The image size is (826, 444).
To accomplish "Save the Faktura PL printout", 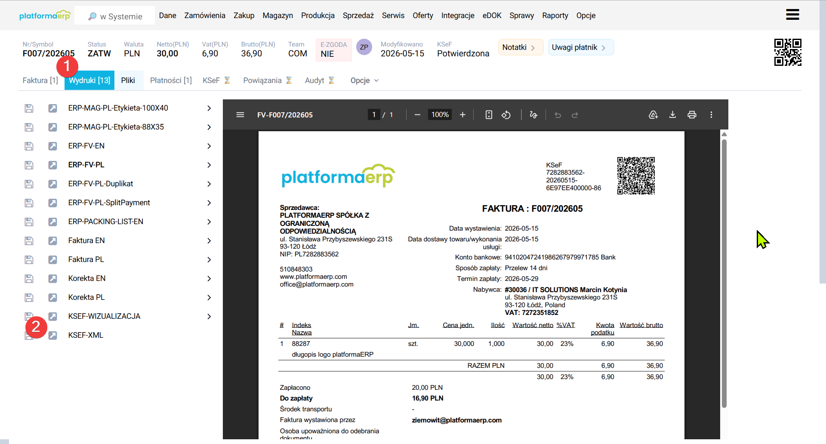I will tap(29, 260).
